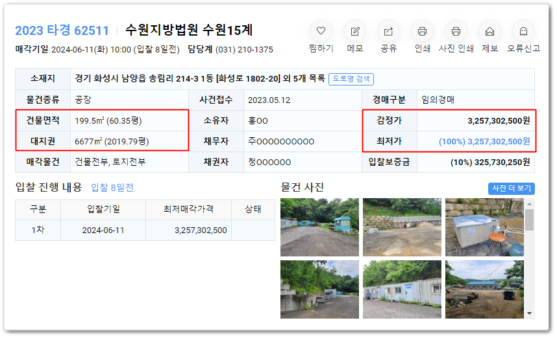The image size is (557, 338).
Task: Open the 메모 memo icon
Action: click(x=354, y=31)
